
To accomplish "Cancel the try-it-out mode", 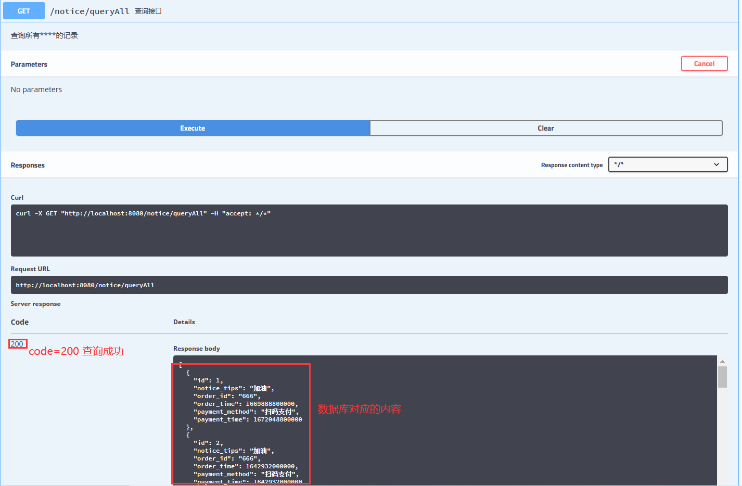I will click(704, 63).
